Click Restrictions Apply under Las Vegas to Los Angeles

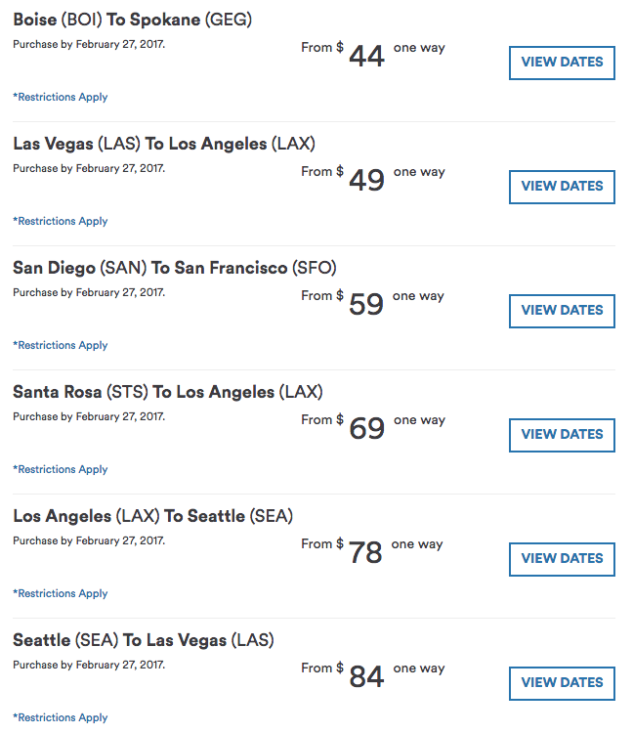(x=61, y=221)
